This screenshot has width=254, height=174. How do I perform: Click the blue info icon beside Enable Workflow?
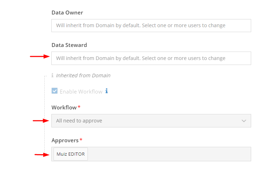(106, 91)
